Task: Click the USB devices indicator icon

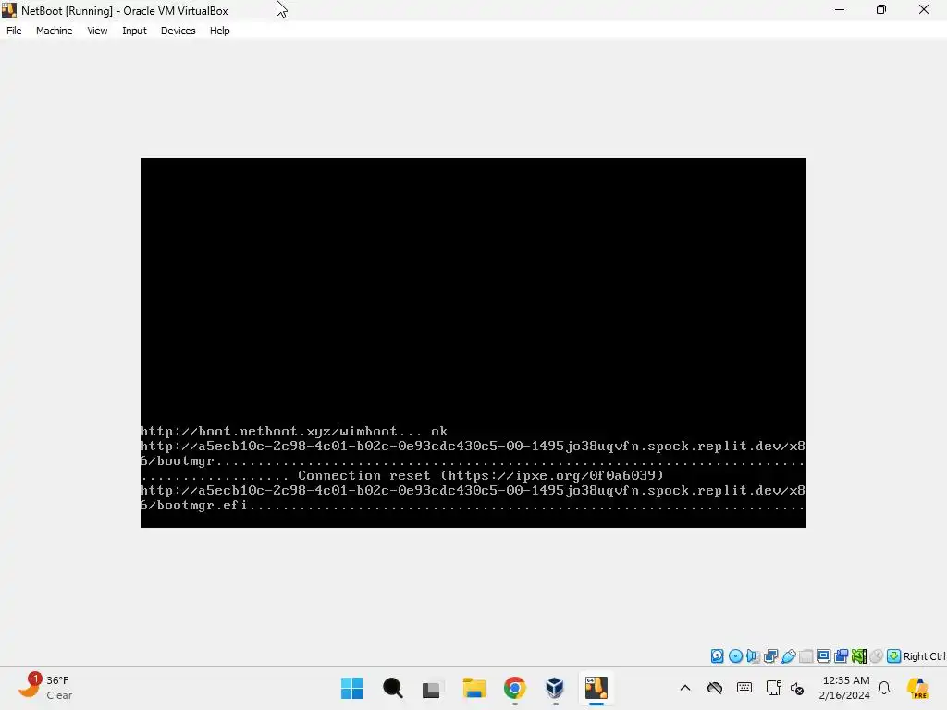Action: point(788,656)
